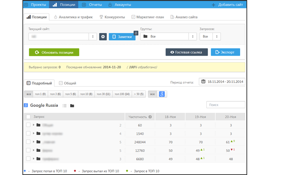
Task: Open the Группы dropdown showing Все
Action: click(x=168, y=37)
